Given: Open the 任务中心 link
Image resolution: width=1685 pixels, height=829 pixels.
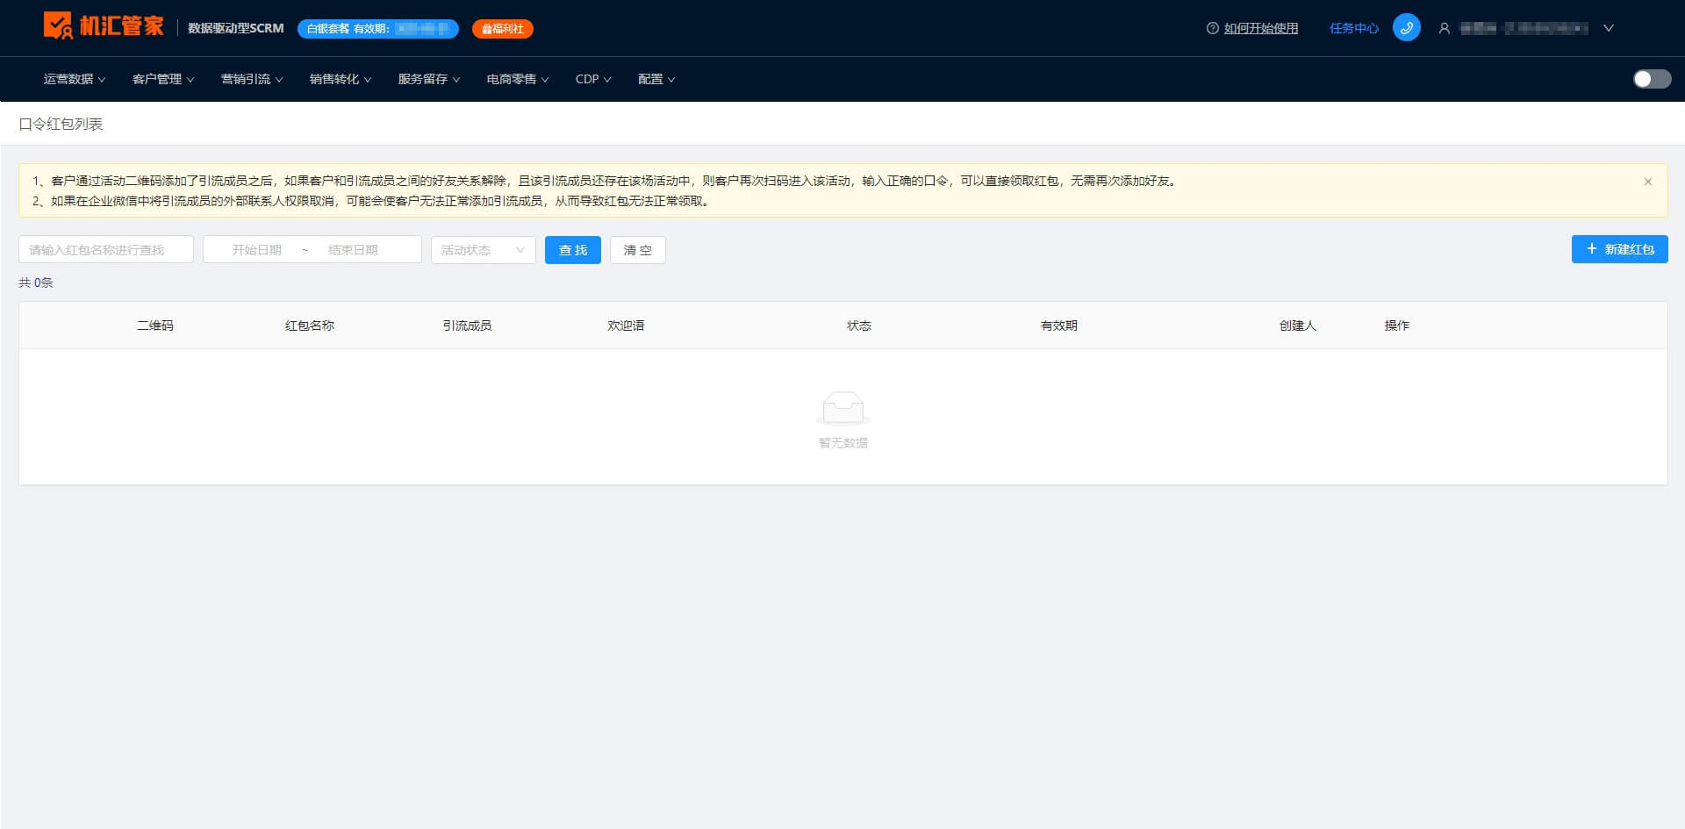Looking at the screenshot, I should [1354, 28].
